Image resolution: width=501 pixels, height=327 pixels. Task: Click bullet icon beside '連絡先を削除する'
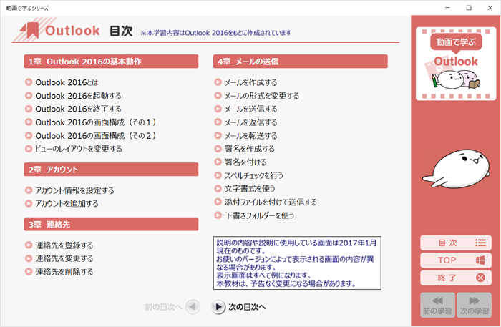coord(29,271)
